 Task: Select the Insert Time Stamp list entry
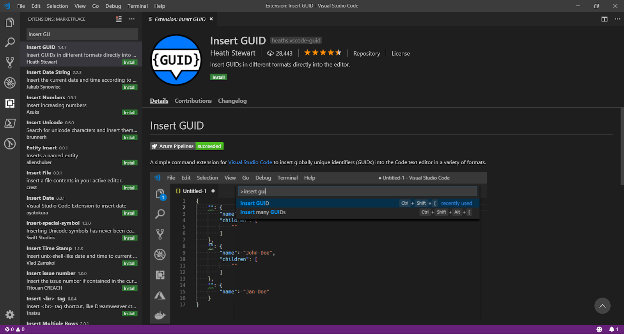81,255
